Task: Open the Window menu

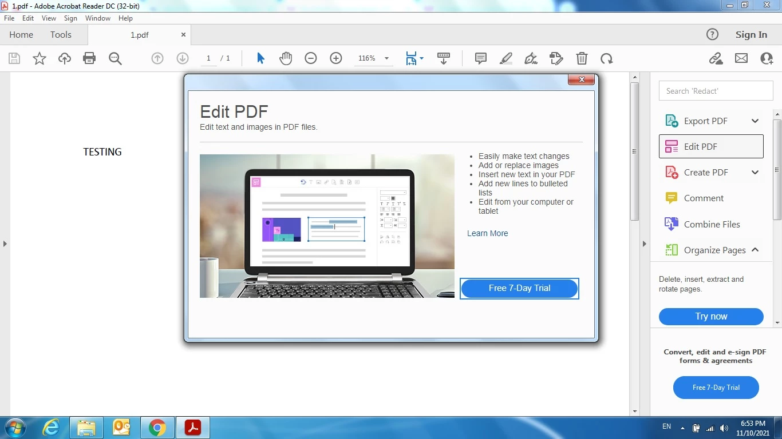Action: [x=98, y=18]
